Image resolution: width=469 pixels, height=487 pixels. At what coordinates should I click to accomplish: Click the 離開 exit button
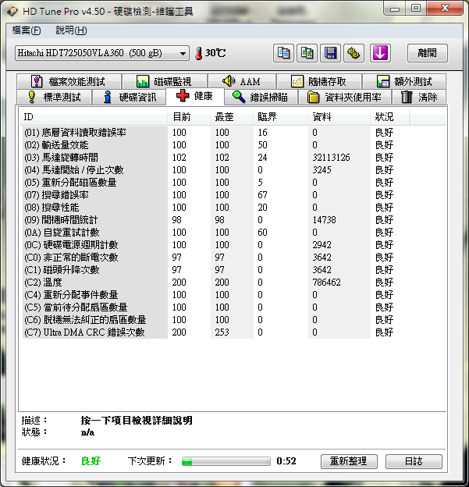click(428, 53)
